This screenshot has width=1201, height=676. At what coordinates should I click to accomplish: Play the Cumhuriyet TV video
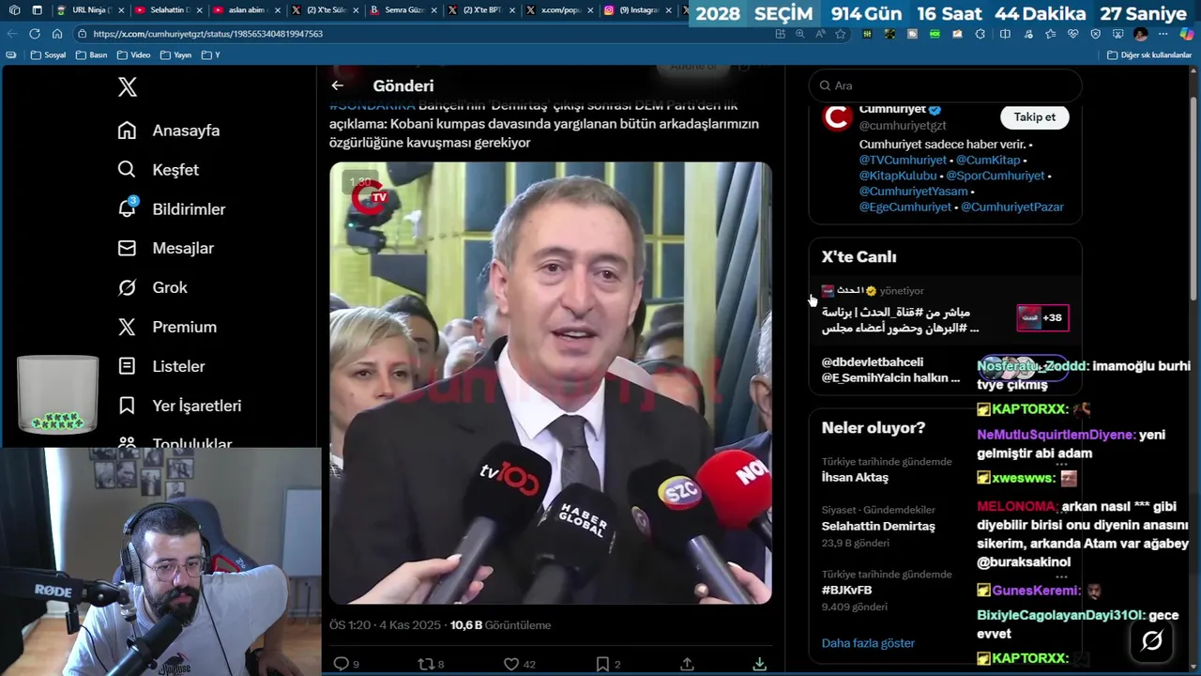pyautogui.click(x=551, y=383)
